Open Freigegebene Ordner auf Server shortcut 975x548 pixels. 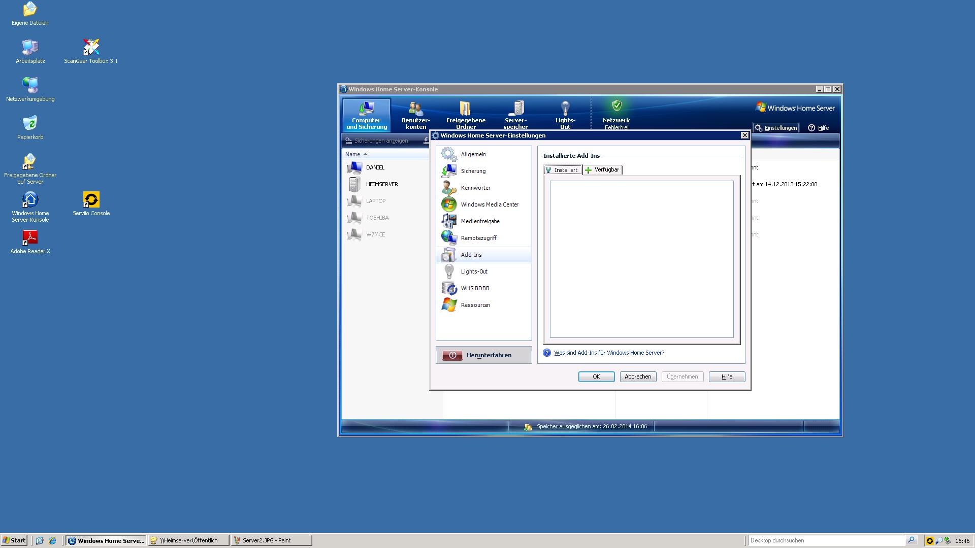30,169
